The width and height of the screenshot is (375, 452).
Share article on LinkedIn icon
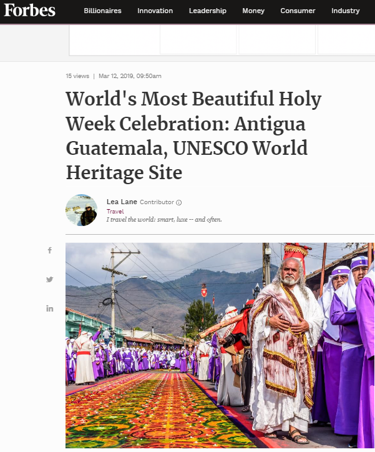[49, 309]
